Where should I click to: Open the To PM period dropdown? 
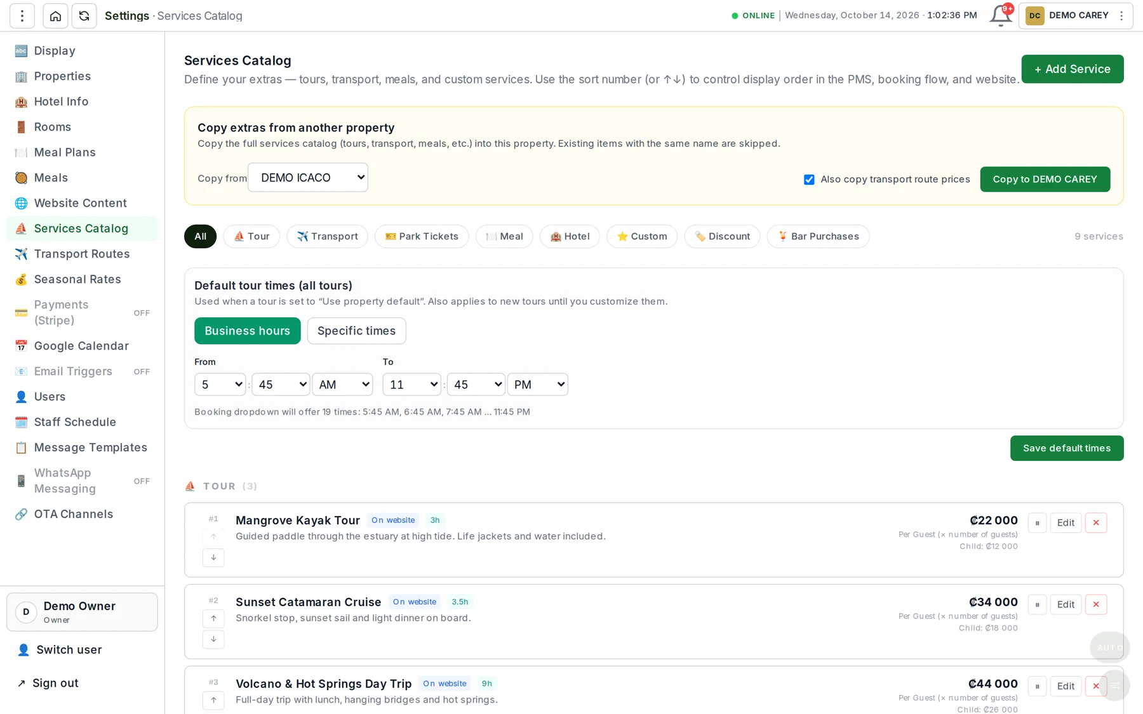(537, 385)
